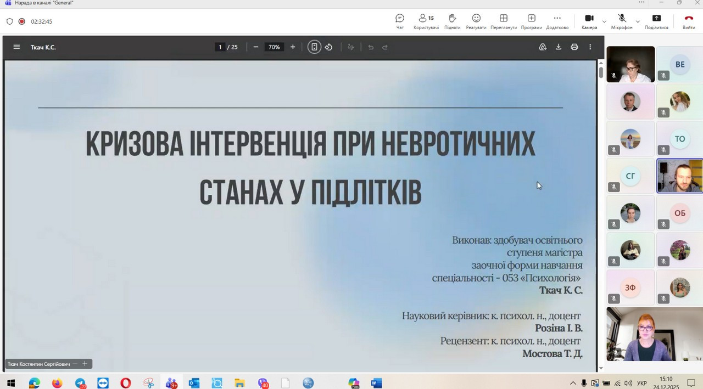Open the Teams meeting chat panel
703x389 pixels.
click(x=400, y=21)
